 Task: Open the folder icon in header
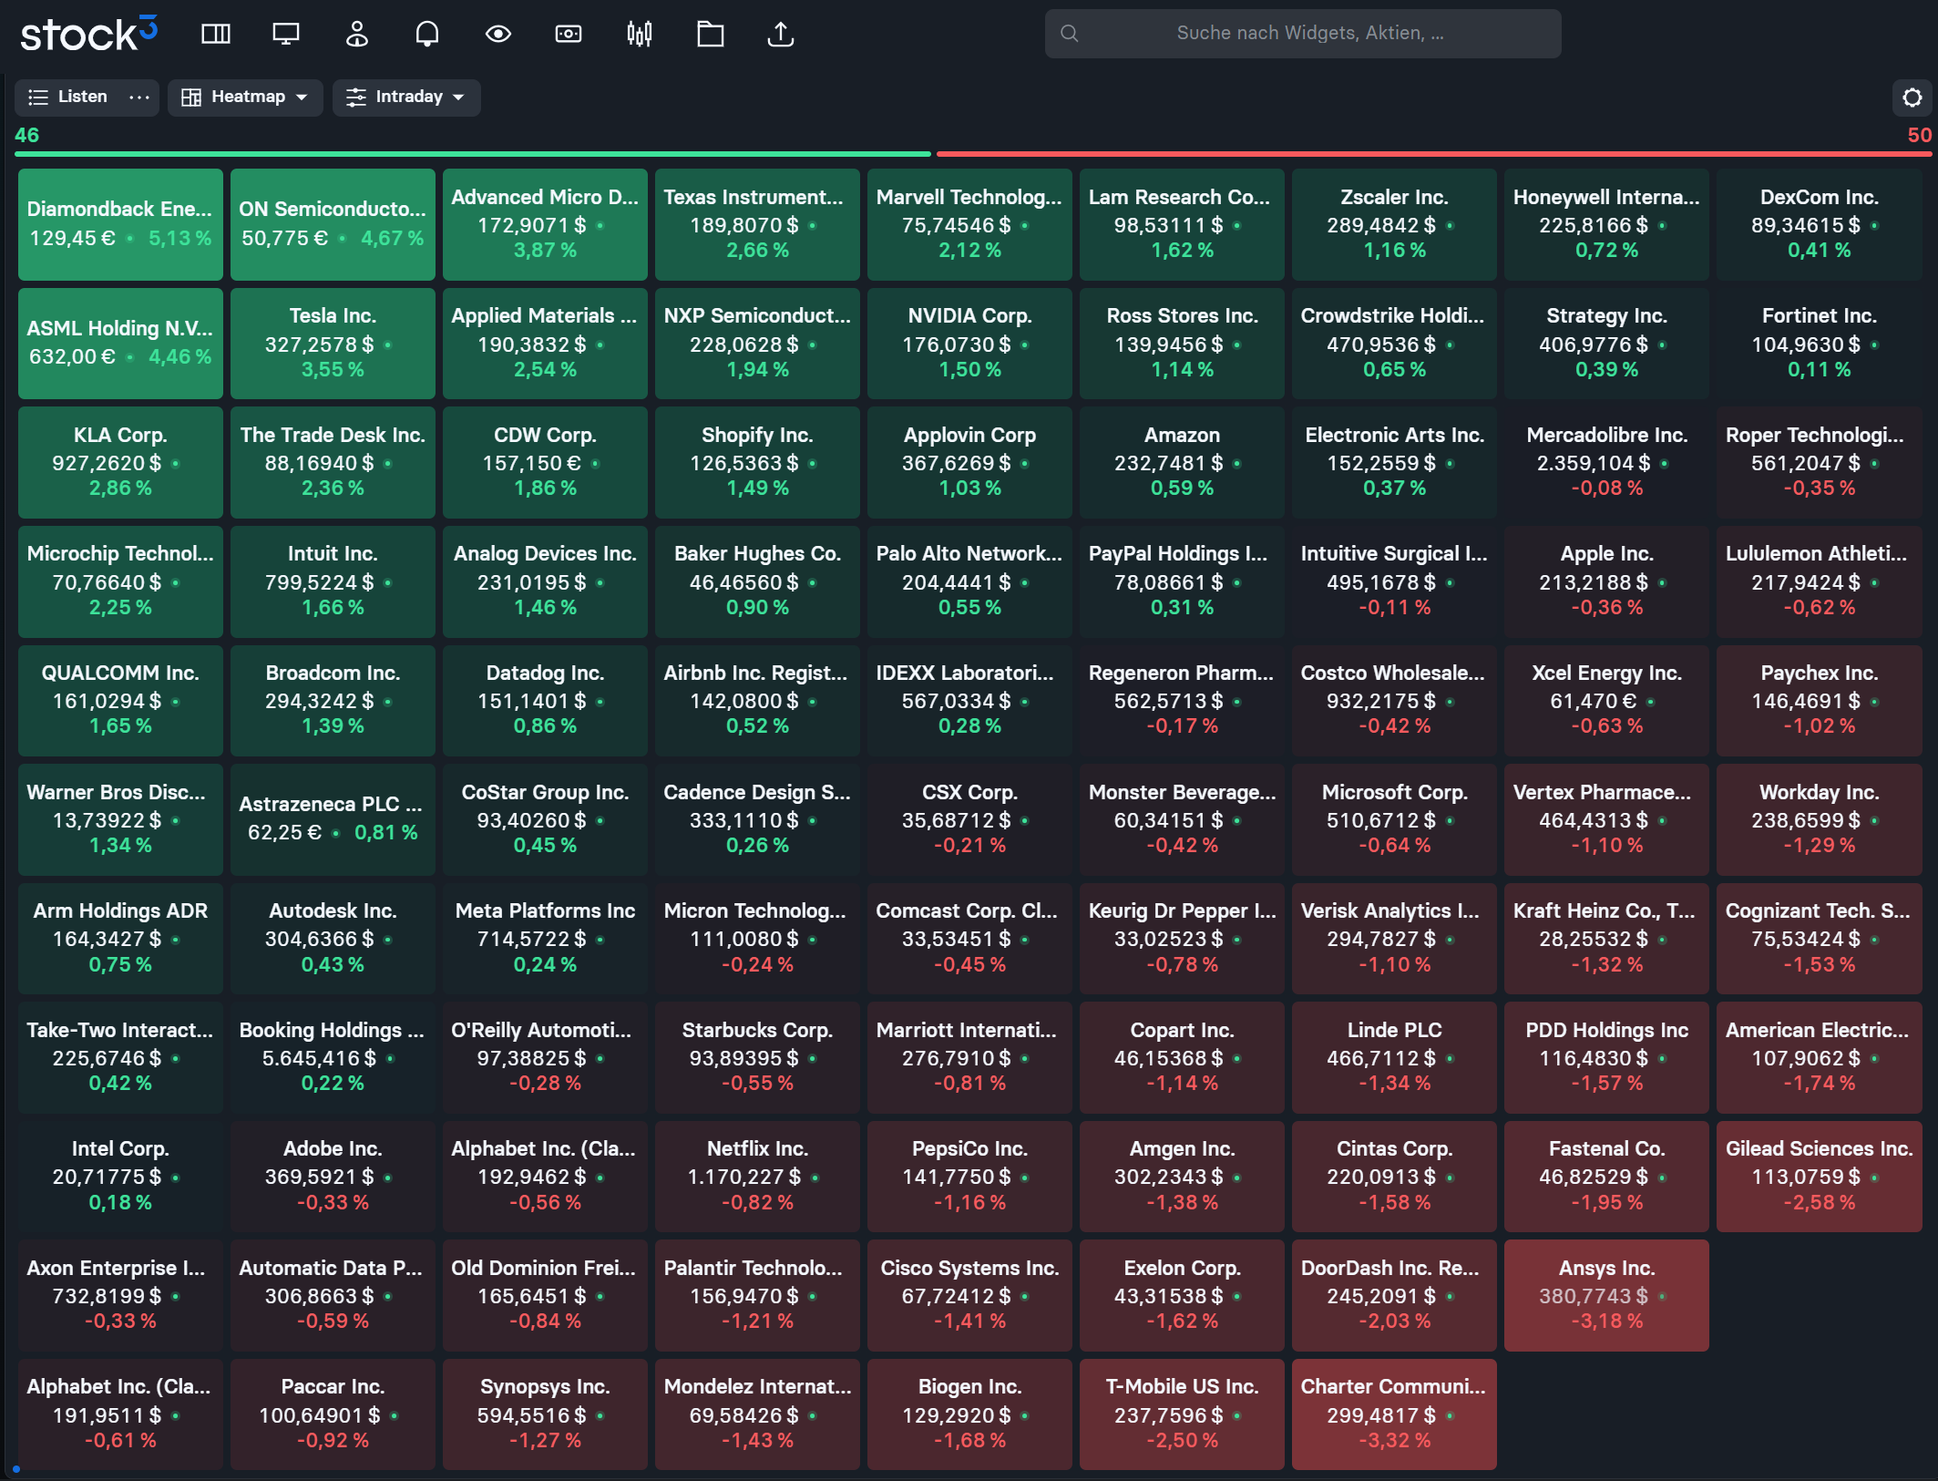(711, 35)
